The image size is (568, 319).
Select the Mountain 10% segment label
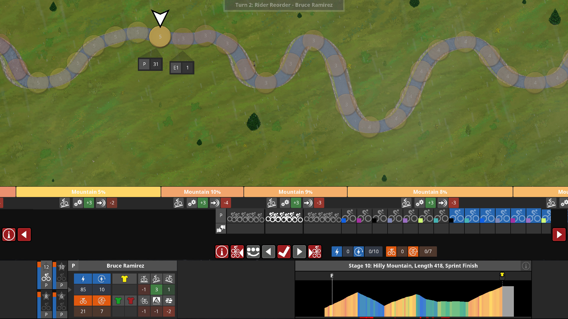coord(202,192)
